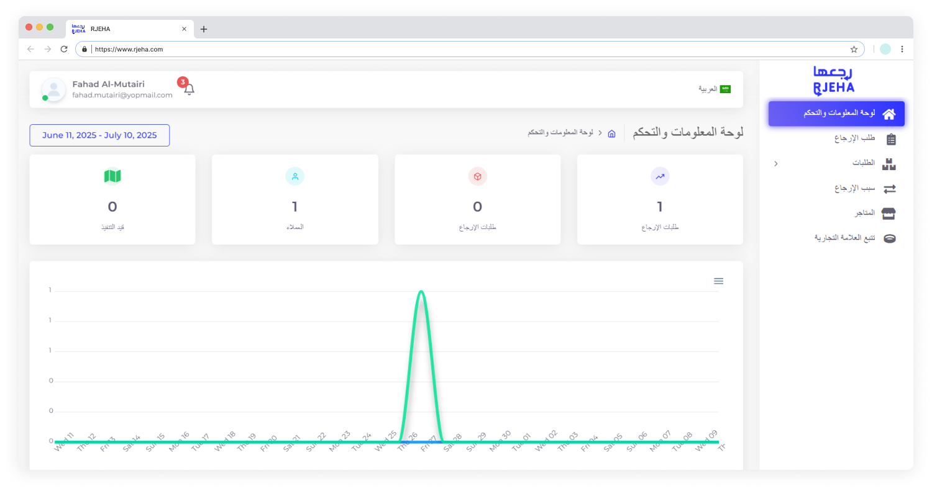Screen dimensions: 932x491
Task: Click the green map icon card
Action: coord(112,177)
